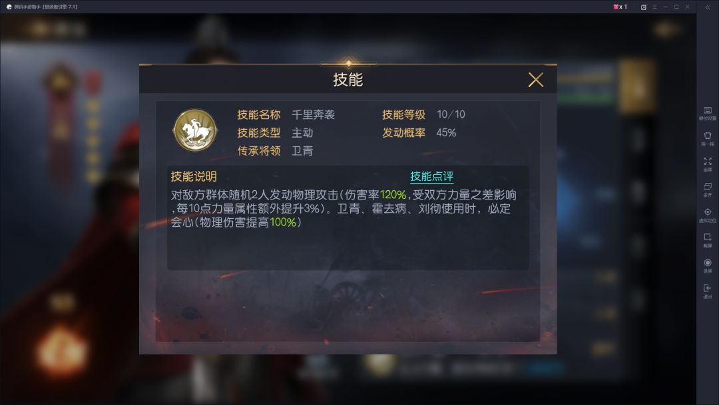The width and height of the screenshot is (719, 405).
Task: Click the 千里奔袭 horseman skill icon
Action: (195, 130)
